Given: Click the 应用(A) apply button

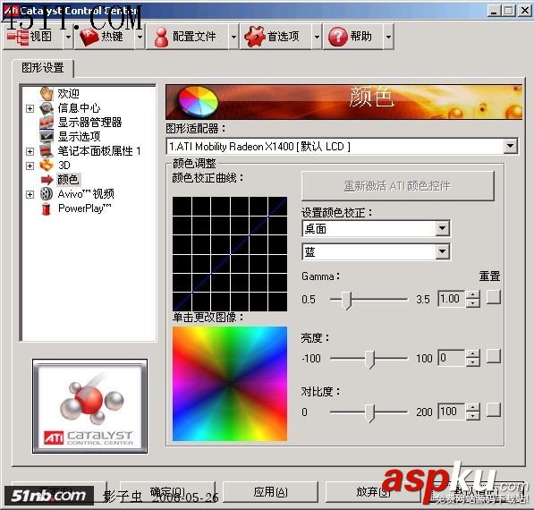Looking at the screenshot, I should [270, 492].
